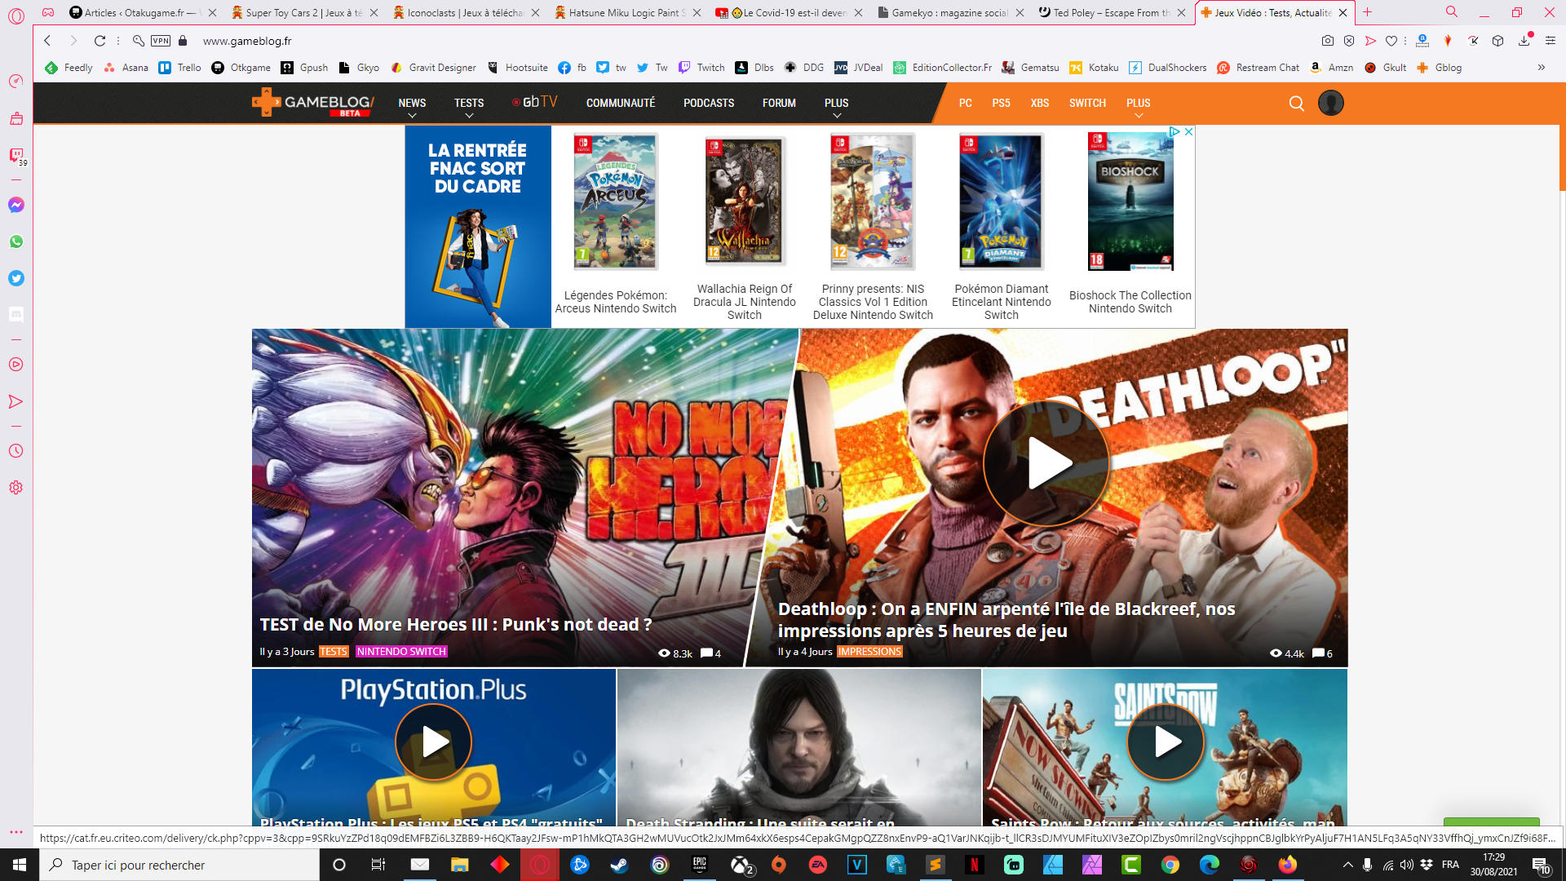Open volume control in system tray

point(1406,865)
